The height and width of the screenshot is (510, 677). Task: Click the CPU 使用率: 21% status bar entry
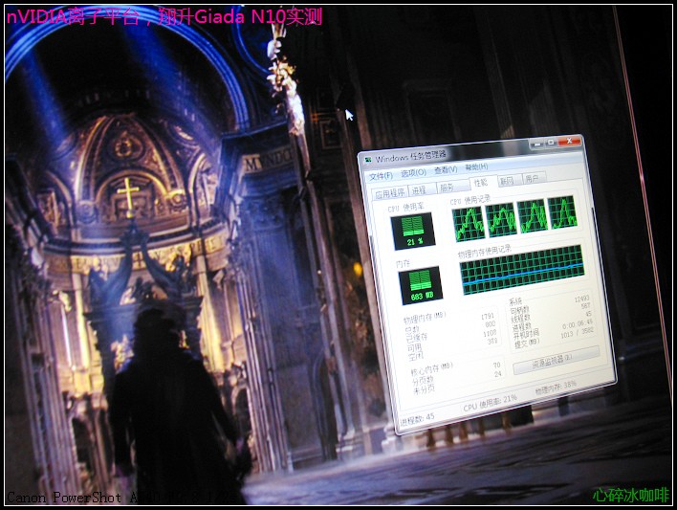pyautogui.click(x=490, y=403)
